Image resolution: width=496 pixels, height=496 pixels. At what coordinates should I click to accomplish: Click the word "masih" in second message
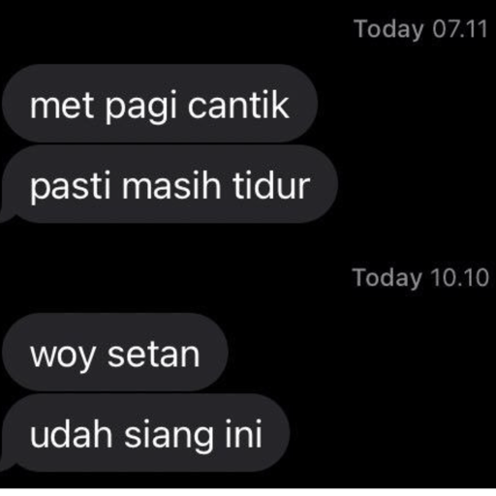[x=171, y=185]
